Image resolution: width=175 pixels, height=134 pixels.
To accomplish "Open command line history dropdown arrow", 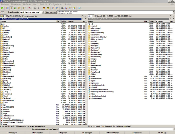I will (x=174, y=129).
